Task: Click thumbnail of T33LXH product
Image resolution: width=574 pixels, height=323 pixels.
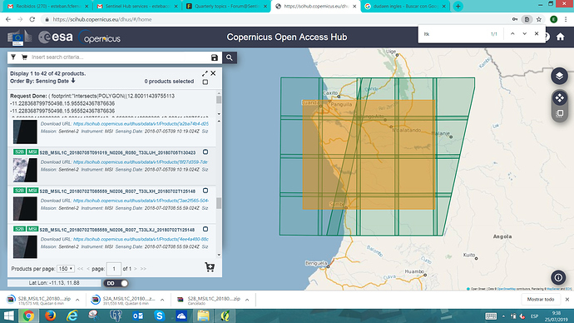Action: click(x=25, y=209)
